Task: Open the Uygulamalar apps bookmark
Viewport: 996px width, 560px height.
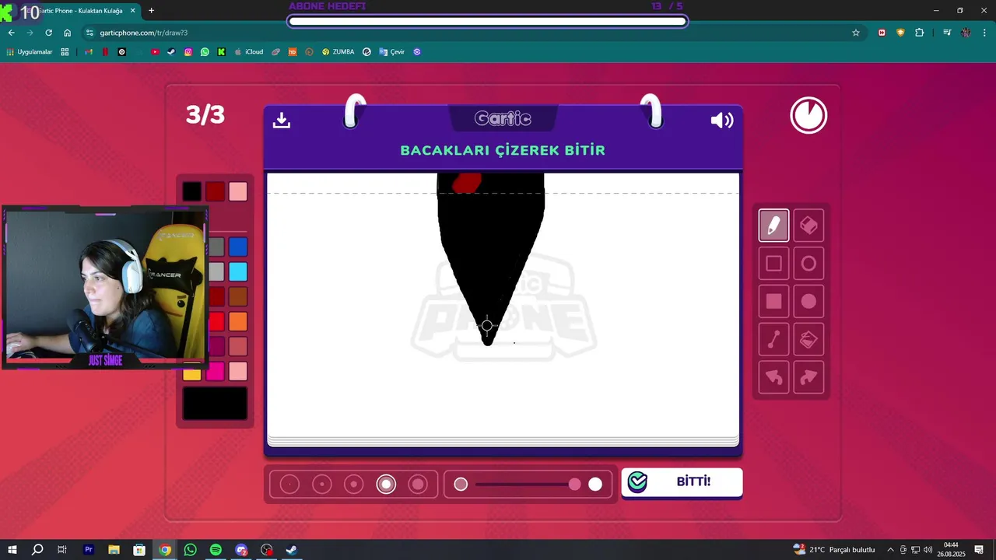Action: pos(30,52)
